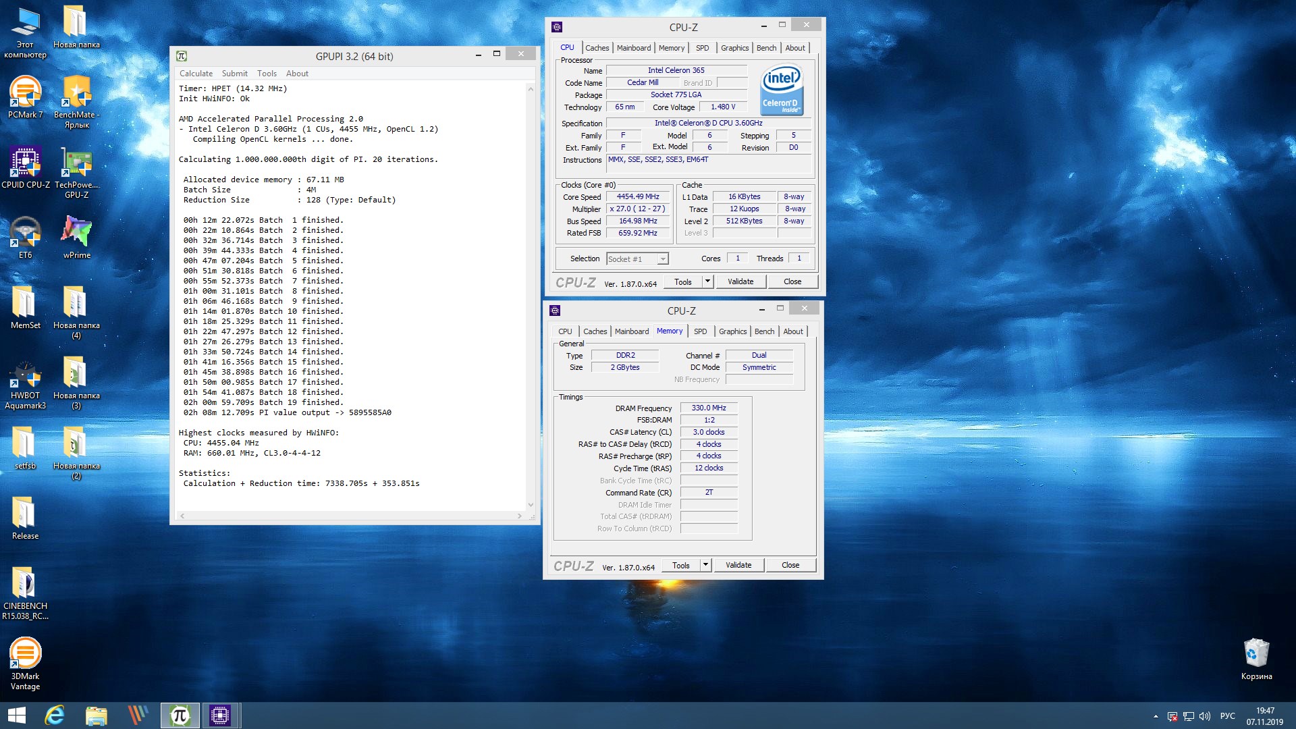Image resolution: width=1296 pixels, height=729 pixels.
Task: Open the TechPowerUp GPU-Z desktop icon
Action: 76,173
